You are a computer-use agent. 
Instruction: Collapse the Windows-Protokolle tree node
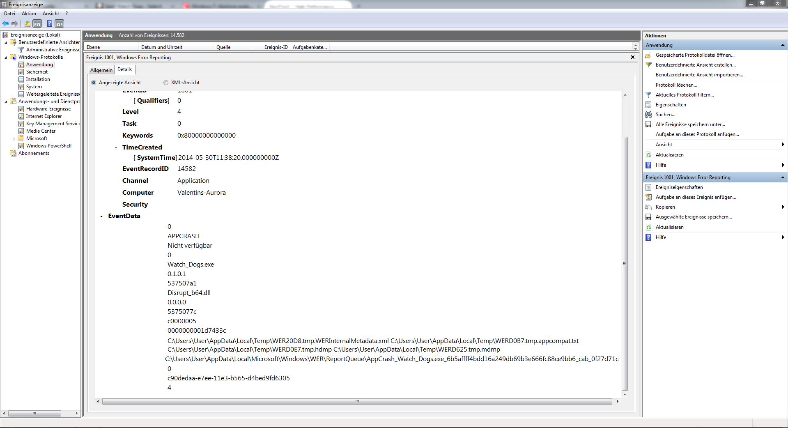6,58
